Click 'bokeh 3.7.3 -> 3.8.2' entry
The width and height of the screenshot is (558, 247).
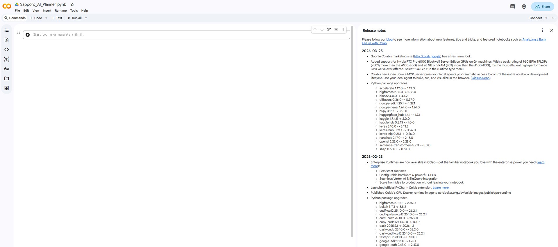393,207
